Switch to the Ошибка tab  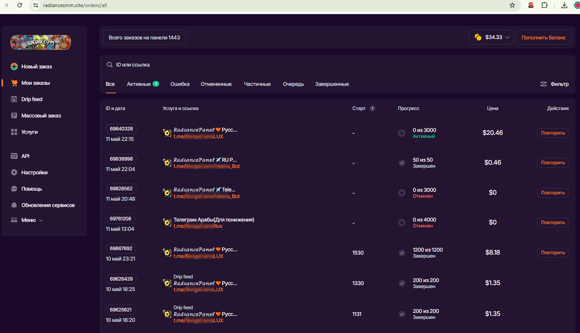pos(180,84)
